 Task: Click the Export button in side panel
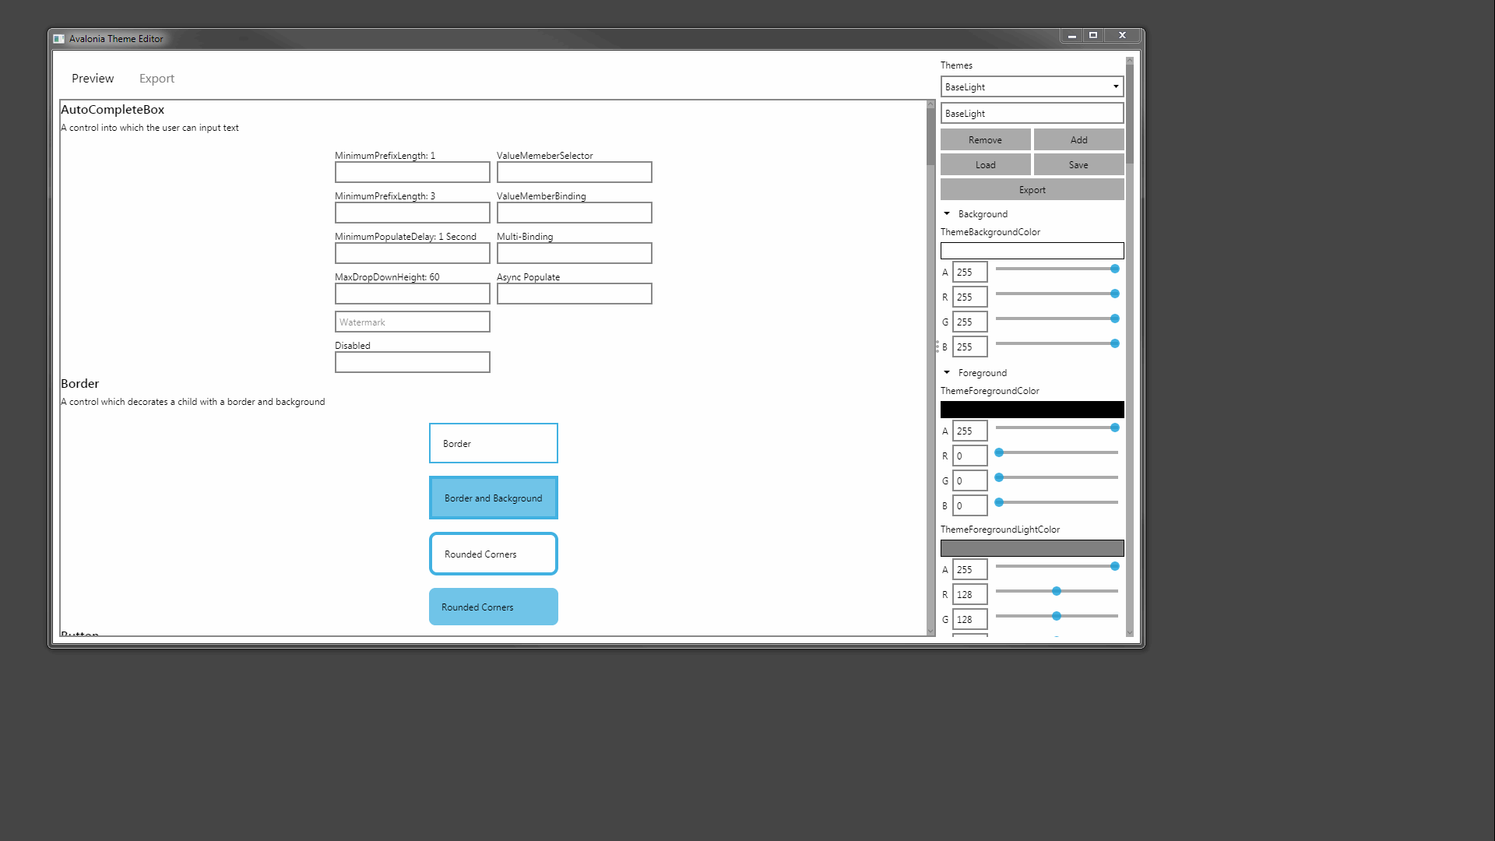1032,190
